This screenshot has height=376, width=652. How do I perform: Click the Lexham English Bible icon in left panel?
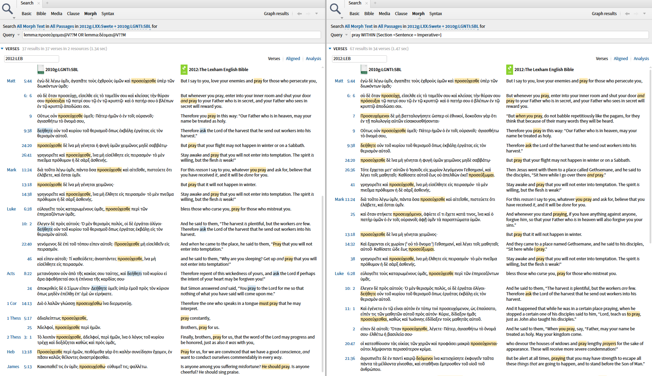[x=184, y=69]
